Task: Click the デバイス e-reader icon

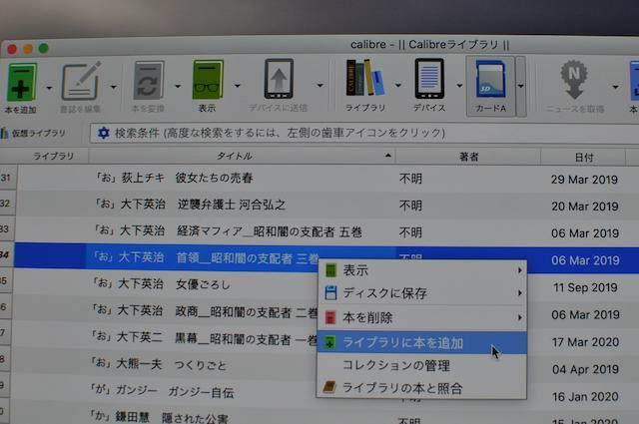Action: [429, 78]
